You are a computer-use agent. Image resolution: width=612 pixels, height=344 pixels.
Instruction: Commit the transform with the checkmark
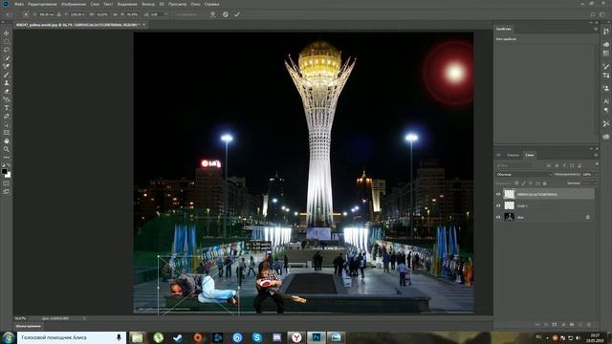pos(237,14)
